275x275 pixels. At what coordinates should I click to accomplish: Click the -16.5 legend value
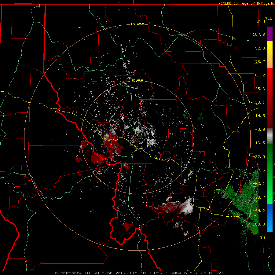[x=259, y=143]
